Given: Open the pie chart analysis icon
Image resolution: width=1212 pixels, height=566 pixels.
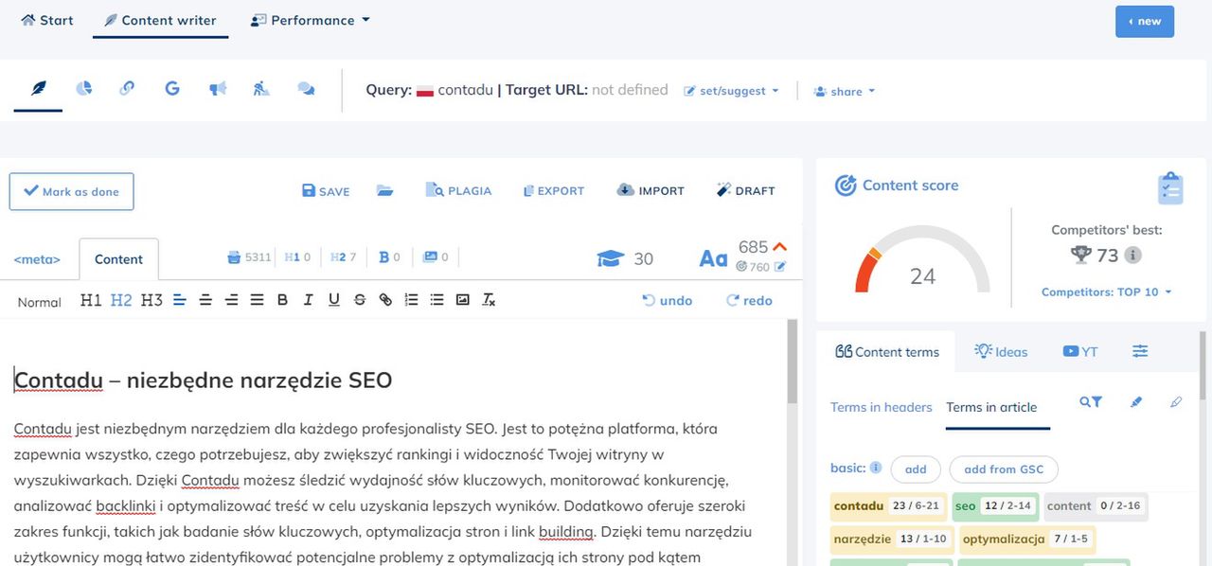Looking at the screenshot, I should 84,88.
